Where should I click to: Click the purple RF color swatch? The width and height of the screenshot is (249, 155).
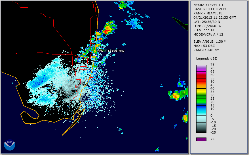(201, 139)
